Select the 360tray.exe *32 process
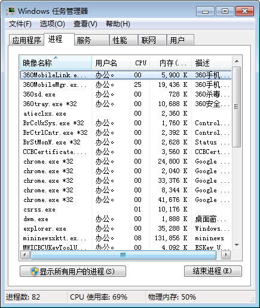Viewport: 260px width, 308px height. [x=126, y=104]
